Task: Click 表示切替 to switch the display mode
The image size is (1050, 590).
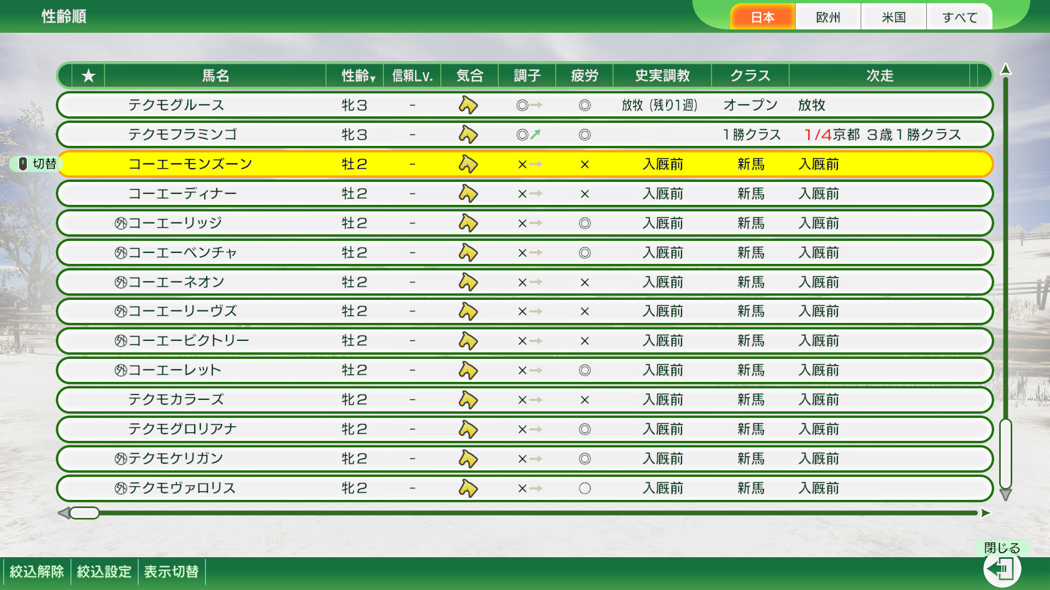Action: click(171, 571)
